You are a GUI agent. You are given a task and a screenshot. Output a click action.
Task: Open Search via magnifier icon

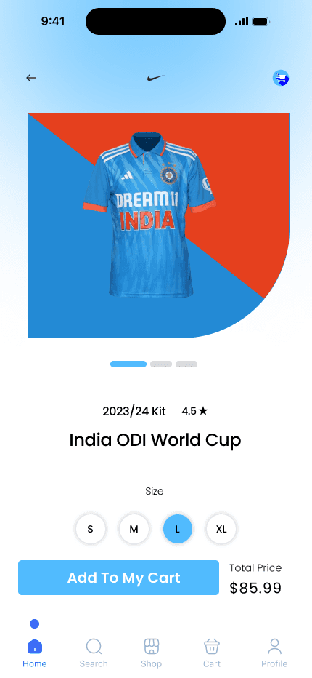click(94, 647)
